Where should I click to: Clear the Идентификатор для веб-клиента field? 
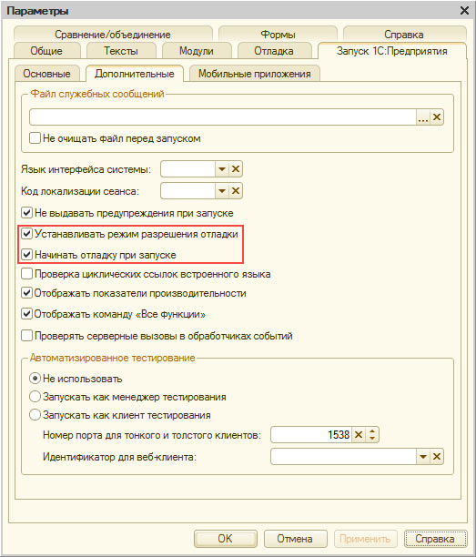[437, 457]
